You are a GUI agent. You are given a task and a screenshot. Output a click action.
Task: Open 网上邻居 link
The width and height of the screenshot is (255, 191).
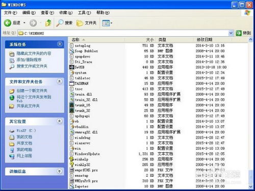(24, 156)
